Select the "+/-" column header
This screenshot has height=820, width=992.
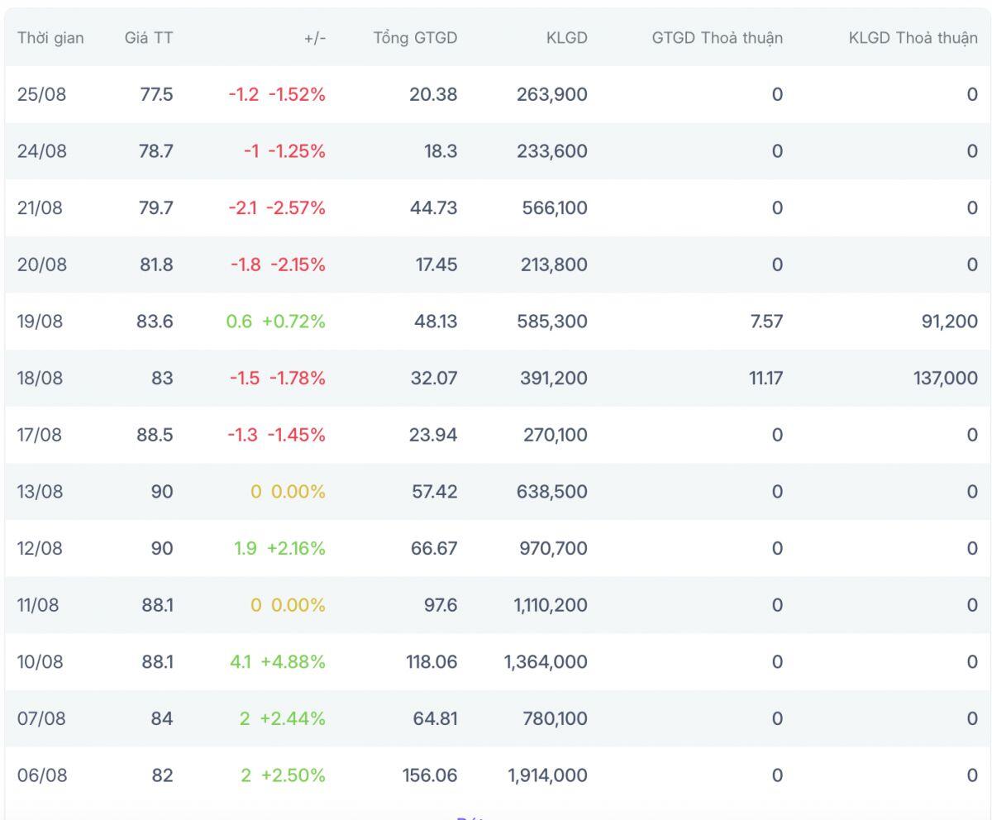(315, 37)
